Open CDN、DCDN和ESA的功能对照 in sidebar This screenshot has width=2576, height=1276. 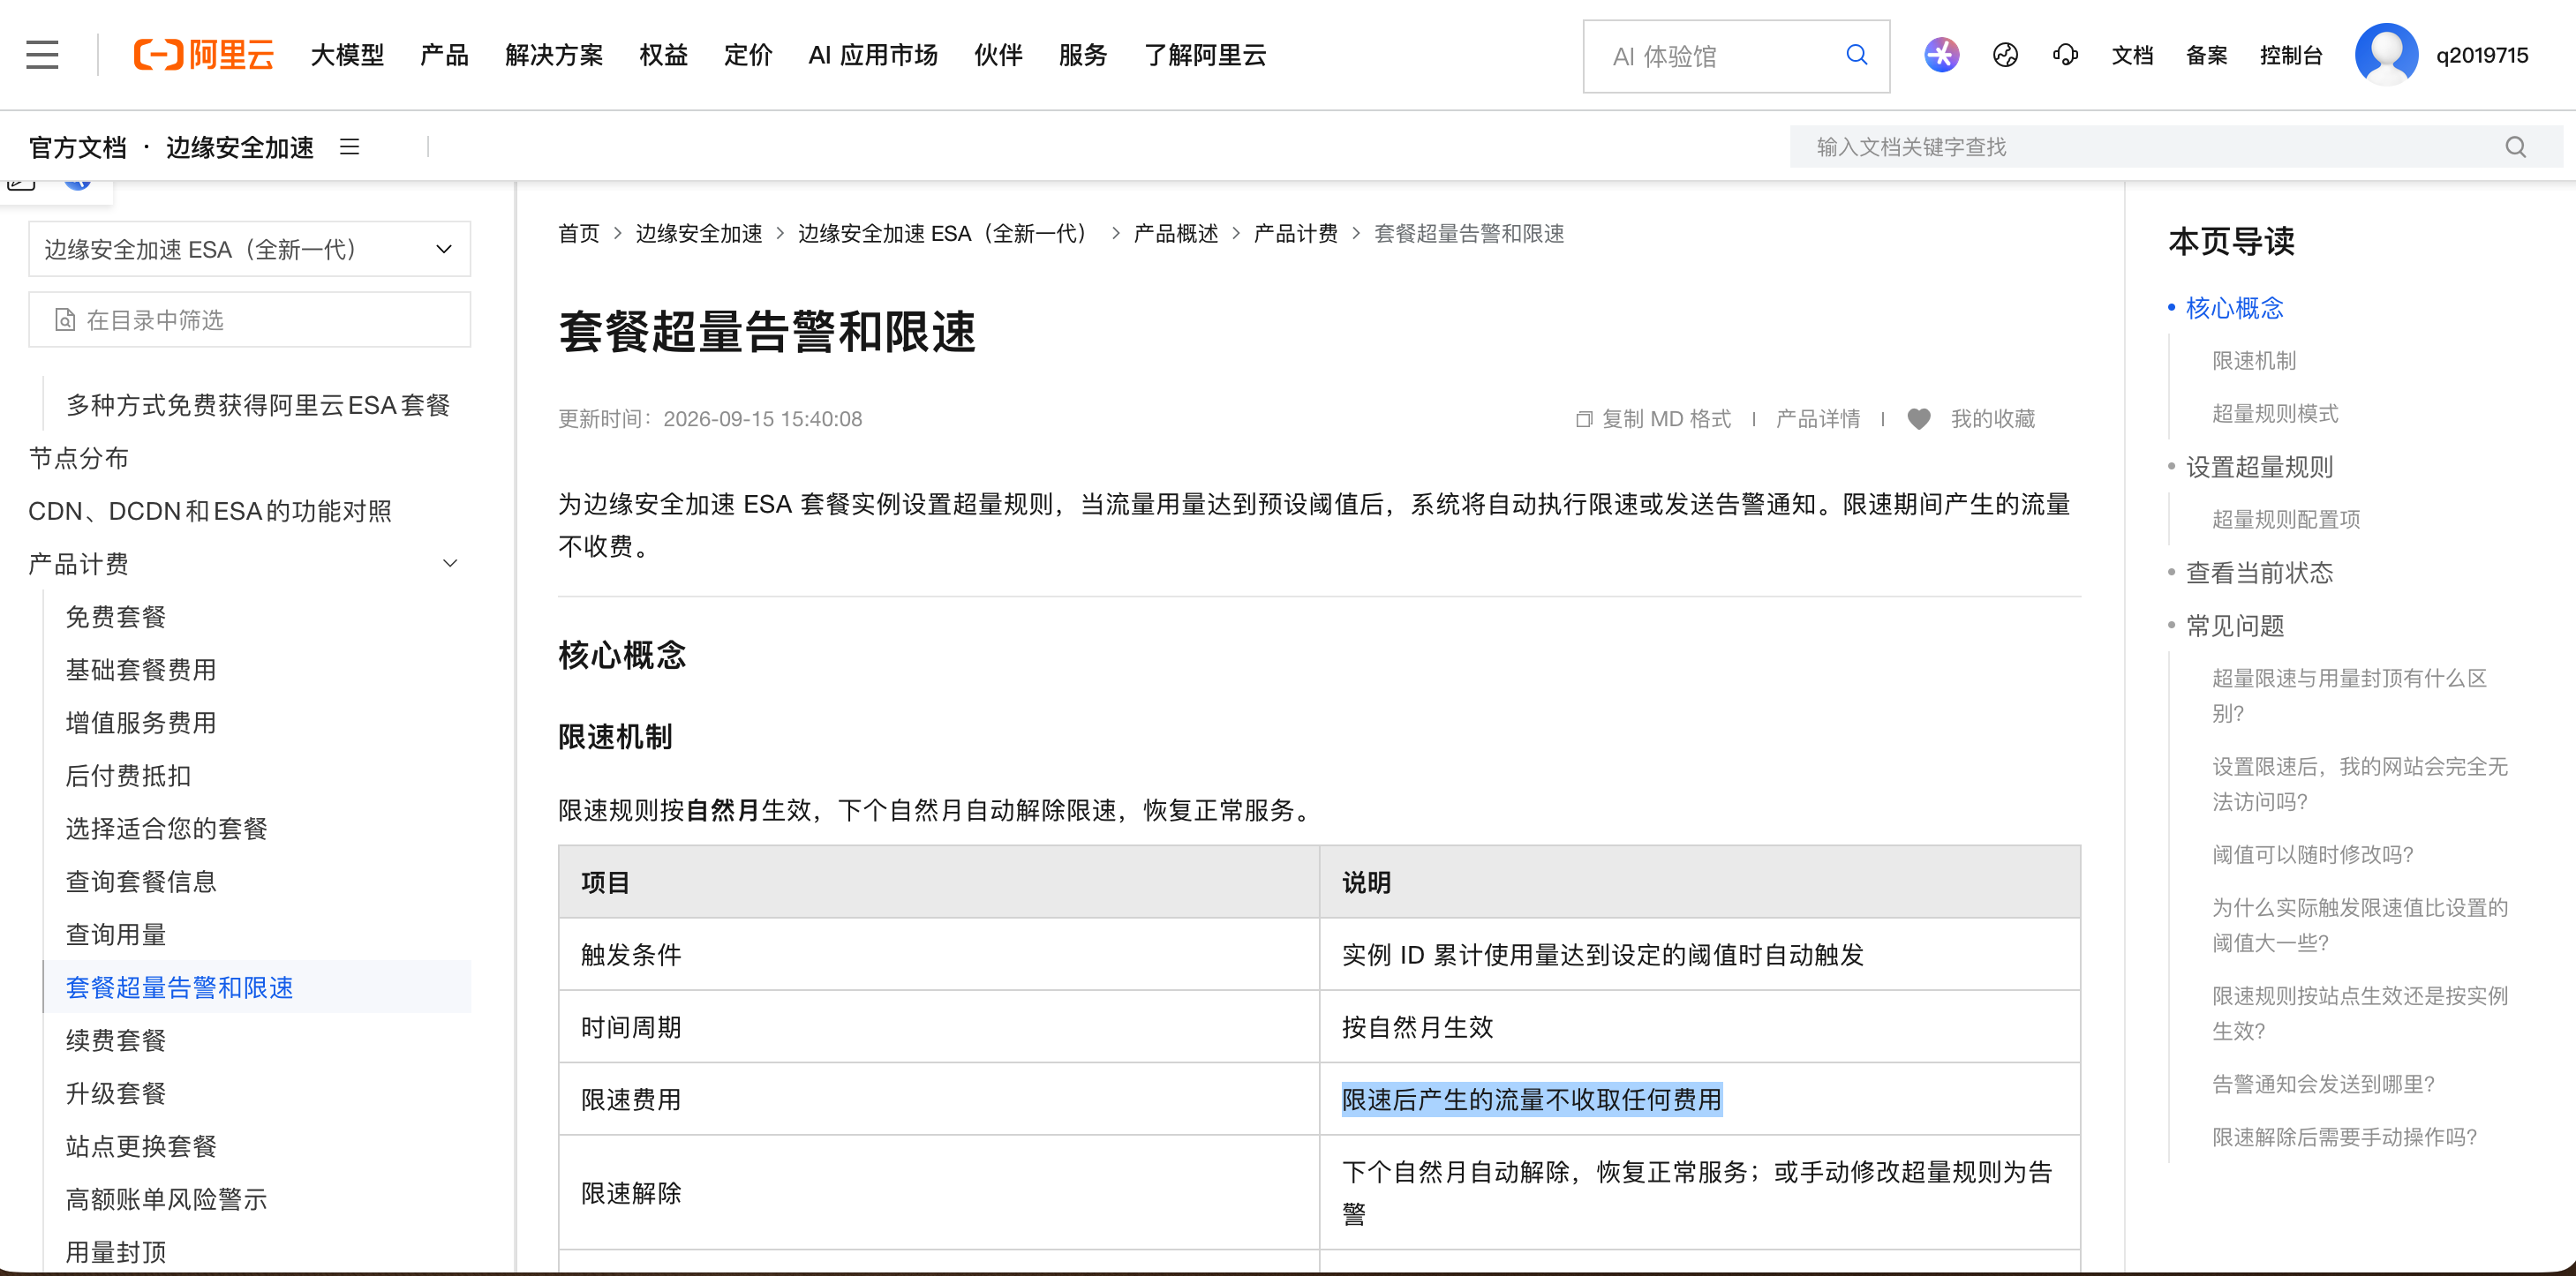click(210, 511)
